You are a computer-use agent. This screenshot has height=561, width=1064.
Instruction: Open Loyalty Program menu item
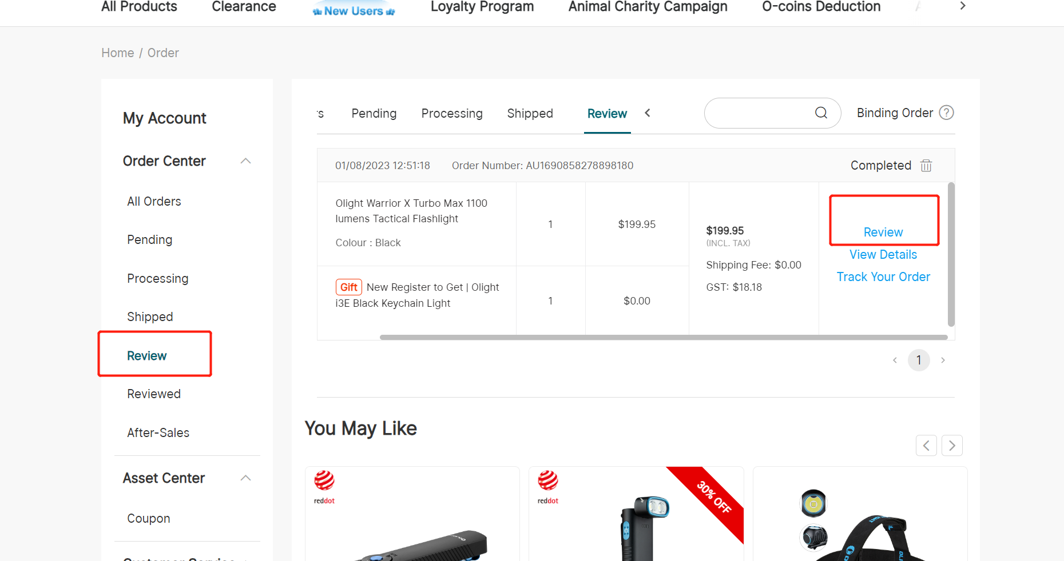coord(482,7)
